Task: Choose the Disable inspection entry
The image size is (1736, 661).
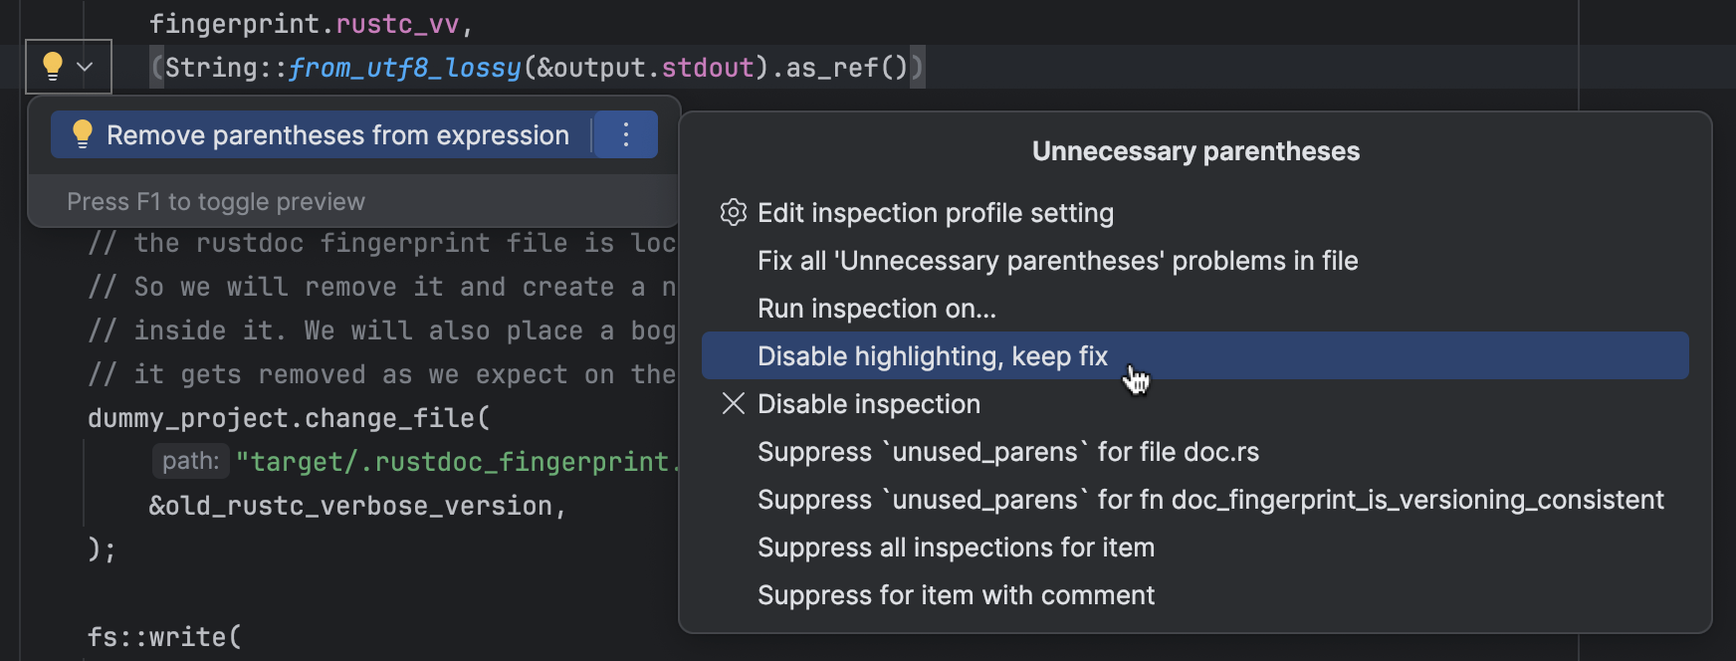Action: click(x=868, y=404)
